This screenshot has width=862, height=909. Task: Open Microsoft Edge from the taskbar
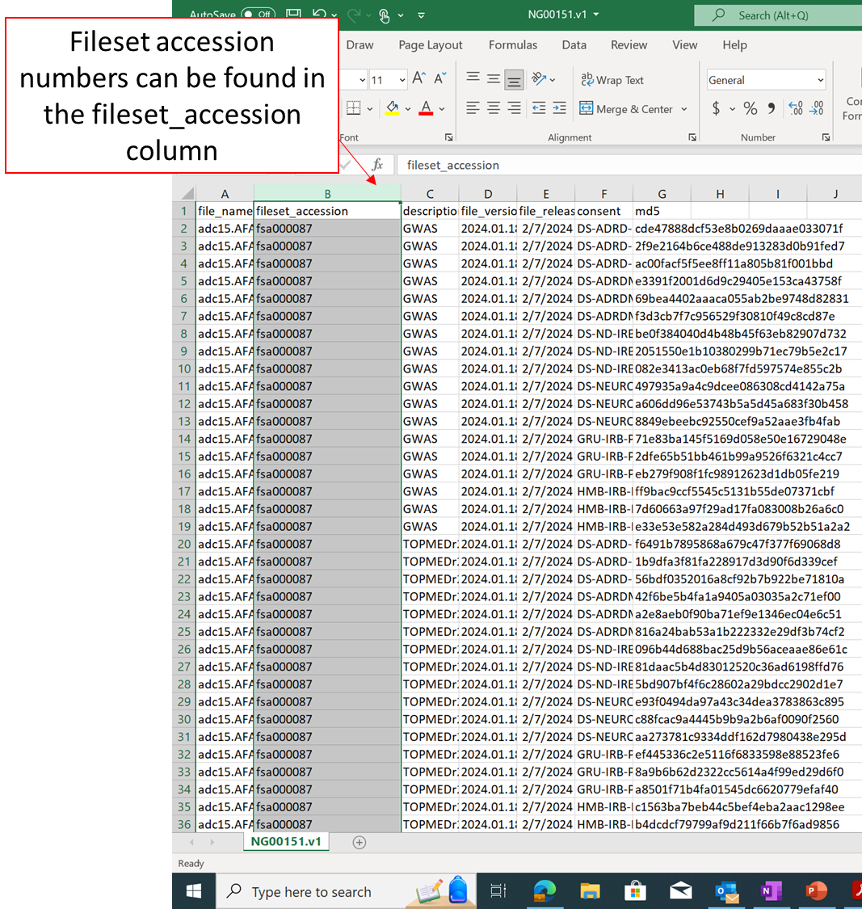pos(545,891)
